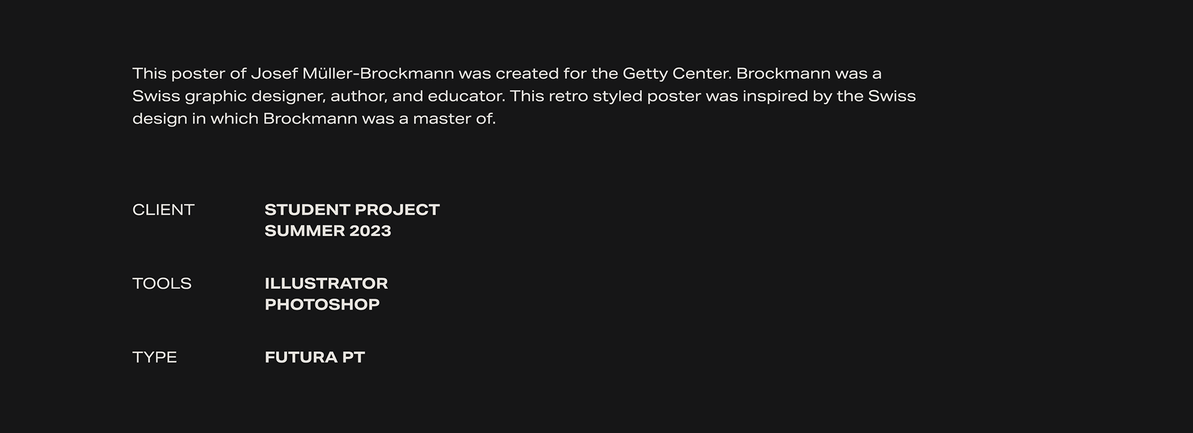Click the CLIENT label

pos(163,210)
